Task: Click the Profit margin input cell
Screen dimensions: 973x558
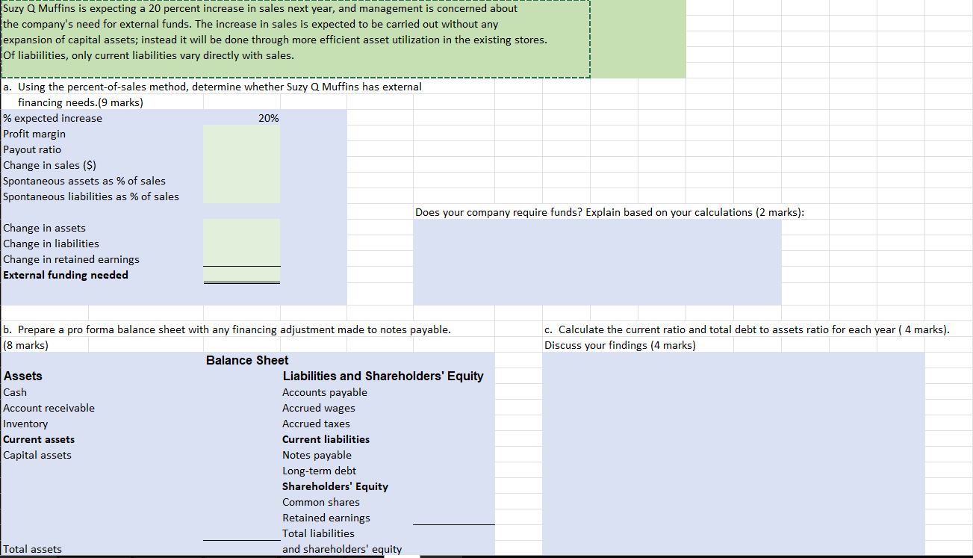Action: (241, 134)
